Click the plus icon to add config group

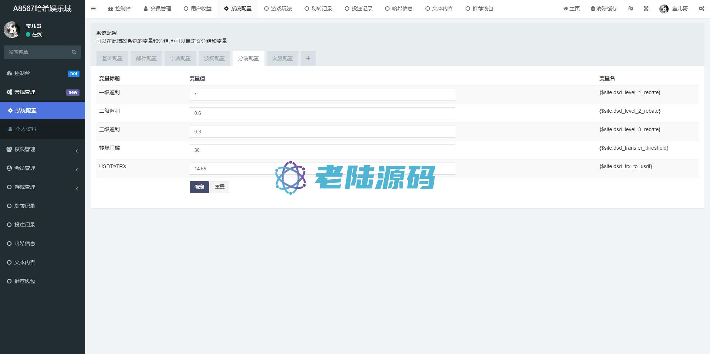pos(308,58)
